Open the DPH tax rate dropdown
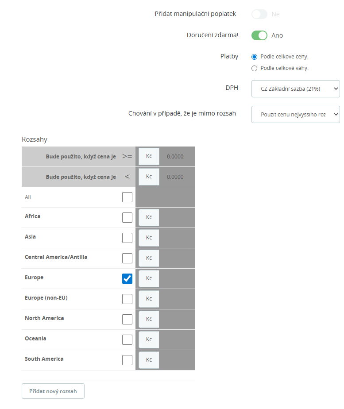Image resolution: width=344 pixels, height=409 pixels. tap(295, 89)
